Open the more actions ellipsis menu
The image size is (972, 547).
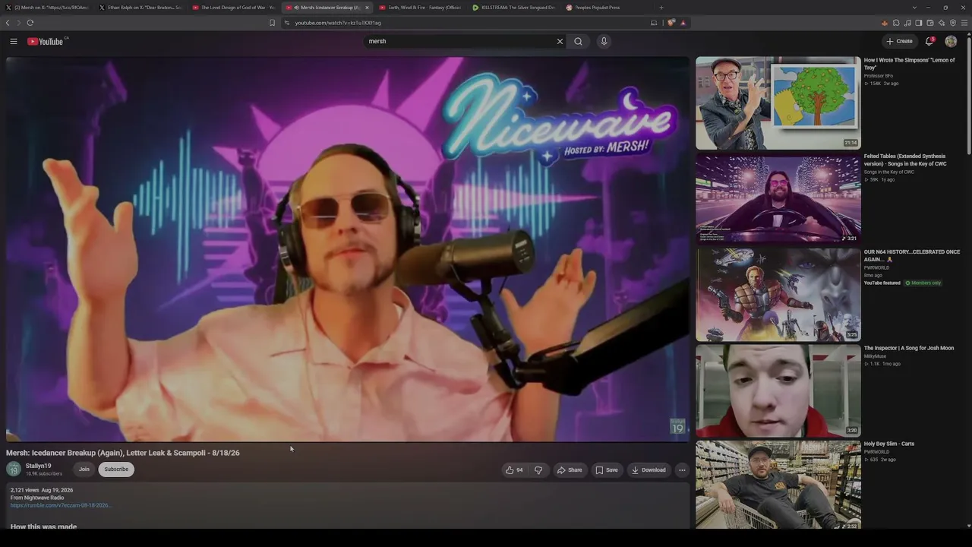[682, 470]
